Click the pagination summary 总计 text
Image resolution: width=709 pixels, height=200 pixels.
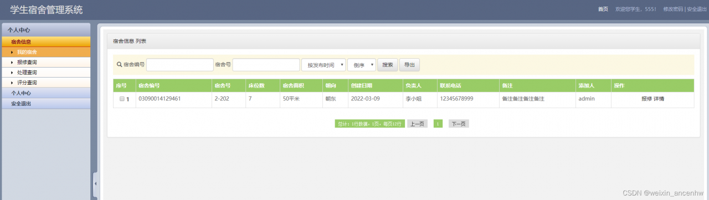(x=369, y=124)
